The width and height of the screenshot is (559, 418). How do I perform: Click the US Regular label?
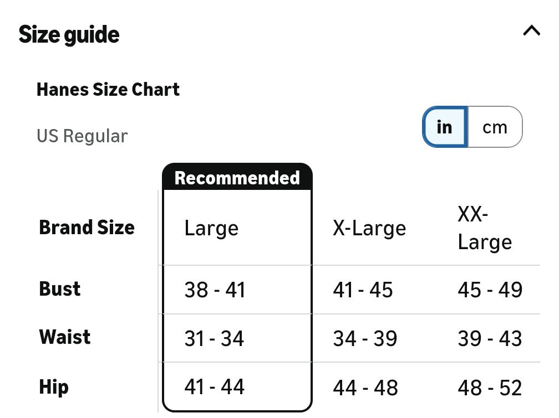(82, 136)
